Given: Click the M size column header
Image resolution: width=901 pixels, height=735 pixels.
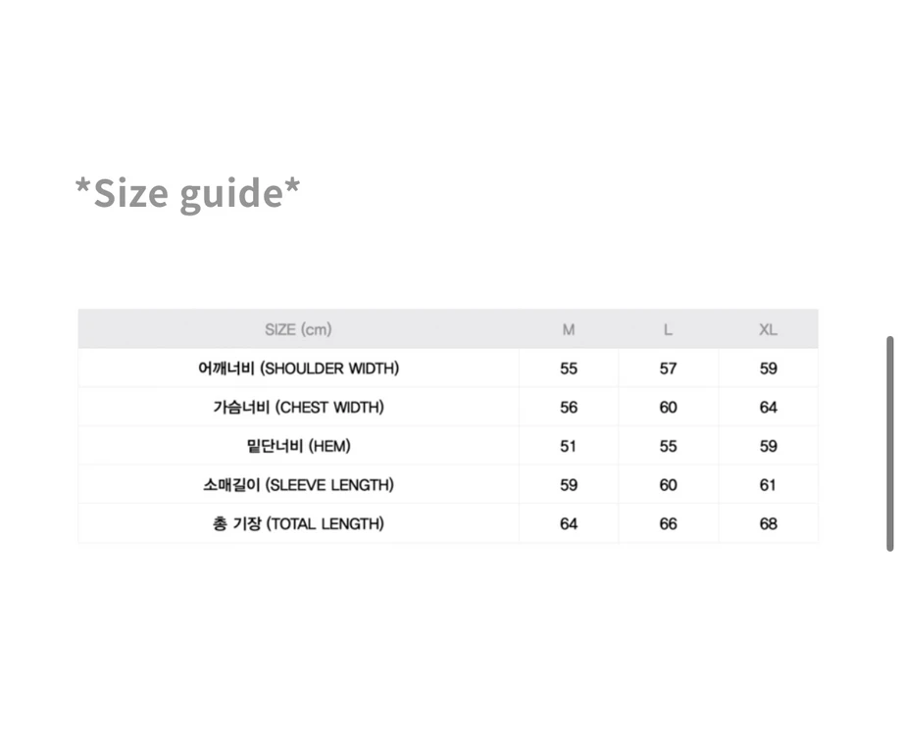Looking at the screenshot, I should point(569,329).
